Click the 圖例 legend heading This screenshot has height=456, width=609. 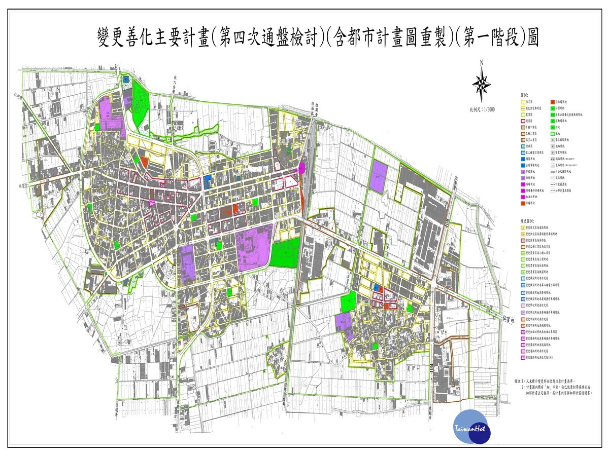(x=525, y=95)
